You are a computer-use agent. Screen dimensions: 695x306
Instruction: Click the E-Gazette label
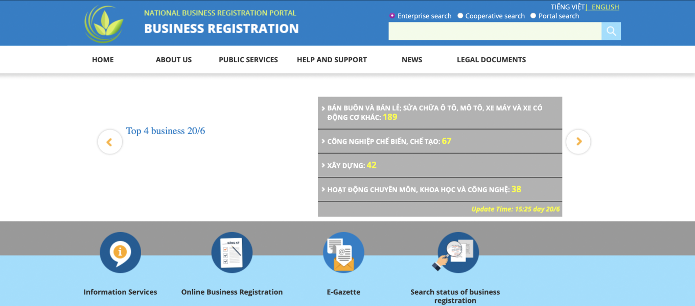pos(343,292)
